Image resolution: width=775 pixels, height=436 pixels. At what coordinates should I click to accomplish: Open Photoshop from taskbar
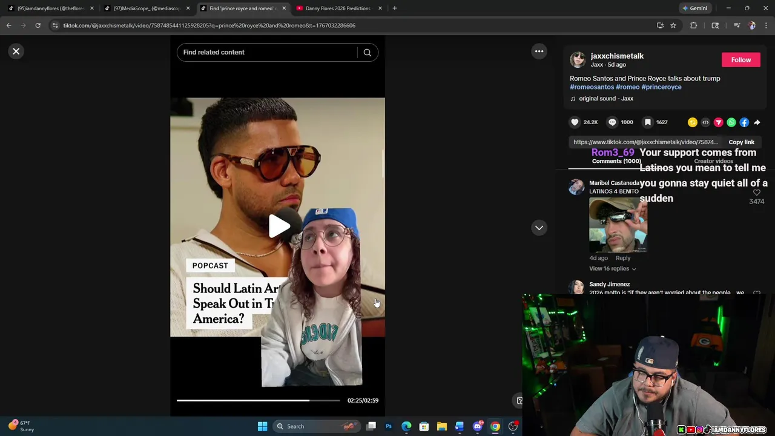click(x=389, y=426)
